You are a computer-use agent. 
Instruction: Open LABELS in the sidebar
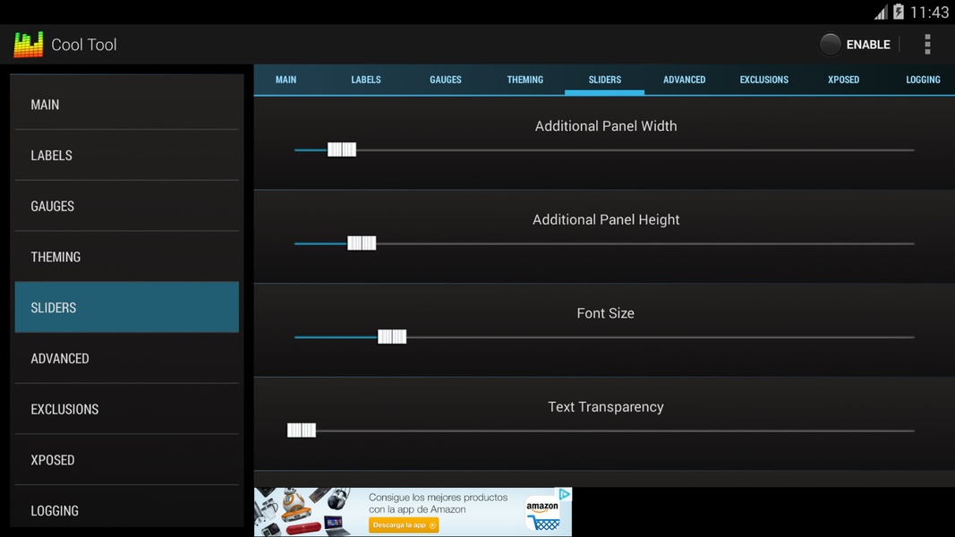click(127, 155)
